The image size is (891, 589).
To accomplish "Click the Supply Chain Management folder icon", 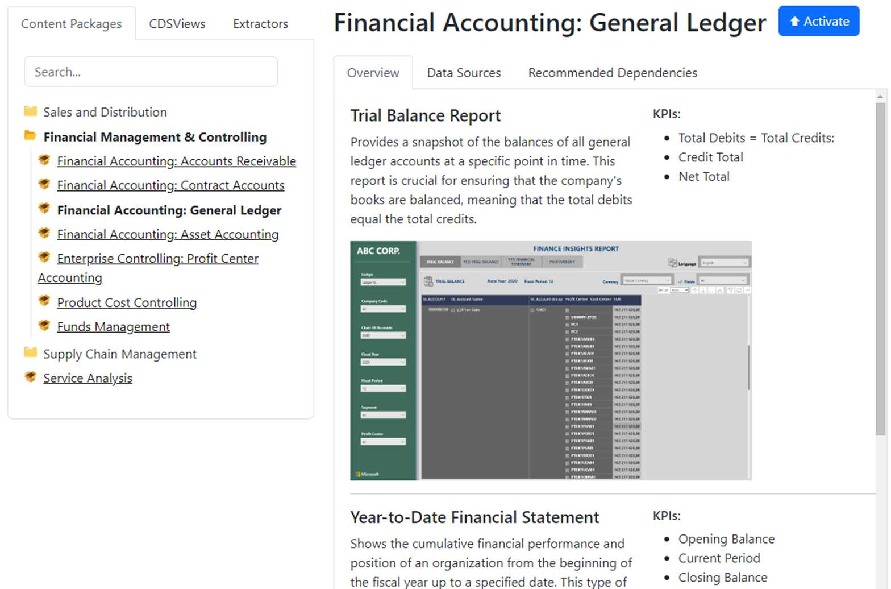I will [x=31, y=352].
